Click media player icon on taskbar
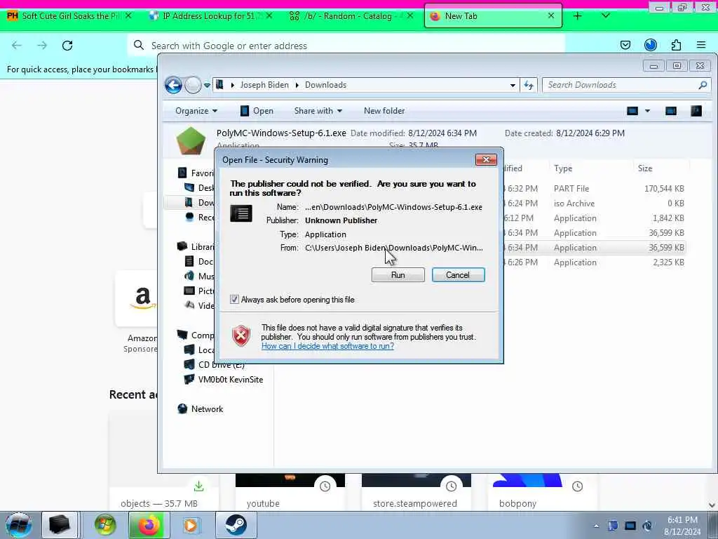Viewport: 718px width, 539px height. point(191,525)
